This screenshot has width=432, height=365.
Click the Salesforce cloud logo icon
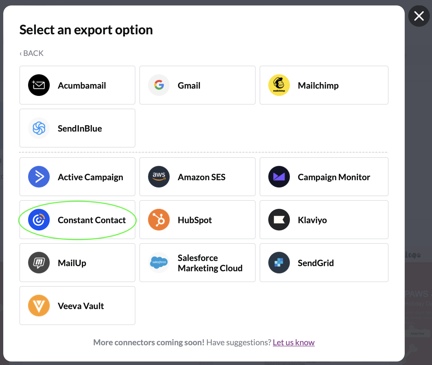[159, 263]
